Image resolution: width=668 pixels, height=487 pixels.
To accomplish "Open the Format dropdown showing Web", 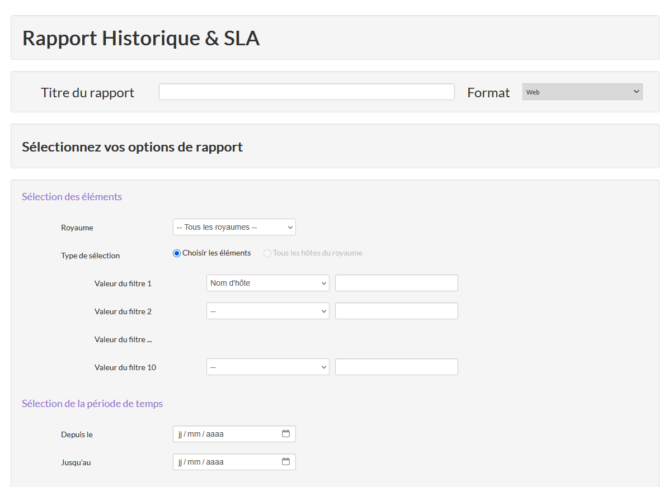I will pyautogui.click(x=582, y=92).
